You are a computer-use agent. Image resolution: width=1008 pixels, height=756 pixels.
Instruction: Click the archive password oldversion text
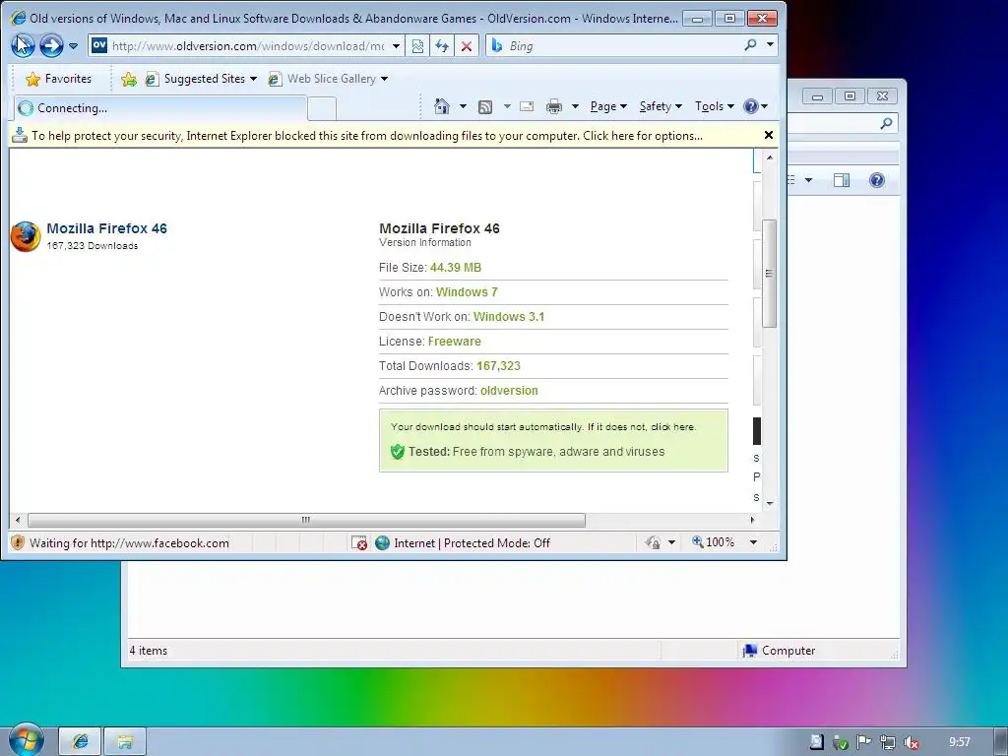[509, 390]
